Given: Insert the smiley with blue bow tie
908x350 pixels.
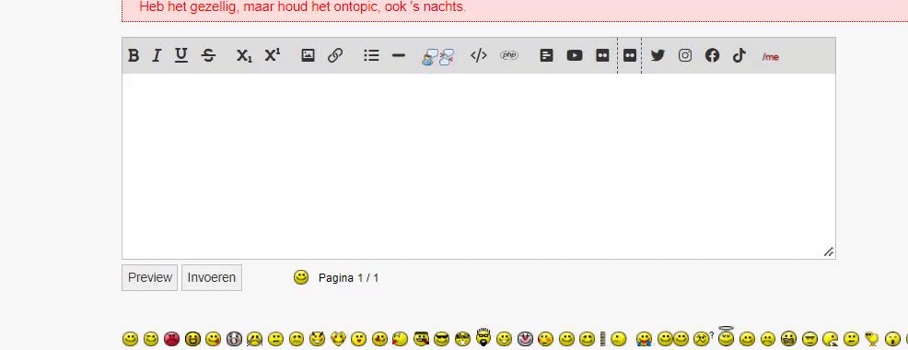Looking at the screenshot, I should (644, 340).
